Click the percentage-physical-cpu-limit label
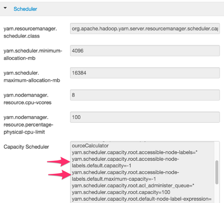The width and height of the screenshot is (224, 203). (29, 124)
